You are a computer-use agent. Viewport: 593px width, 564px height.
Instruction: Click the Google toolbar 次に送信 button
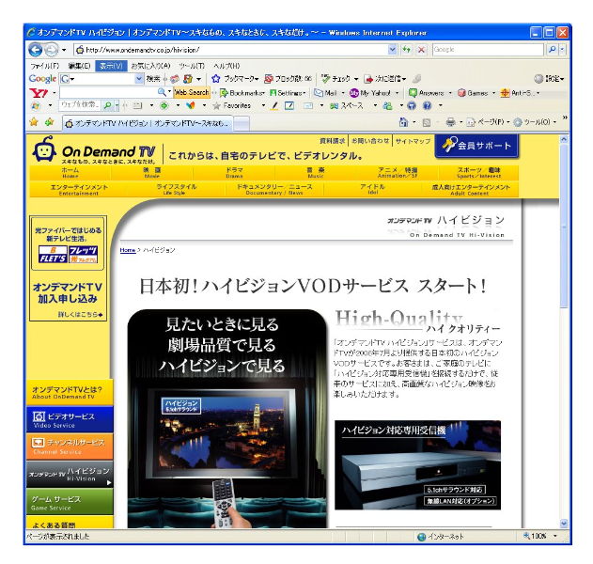pos(385,79)
